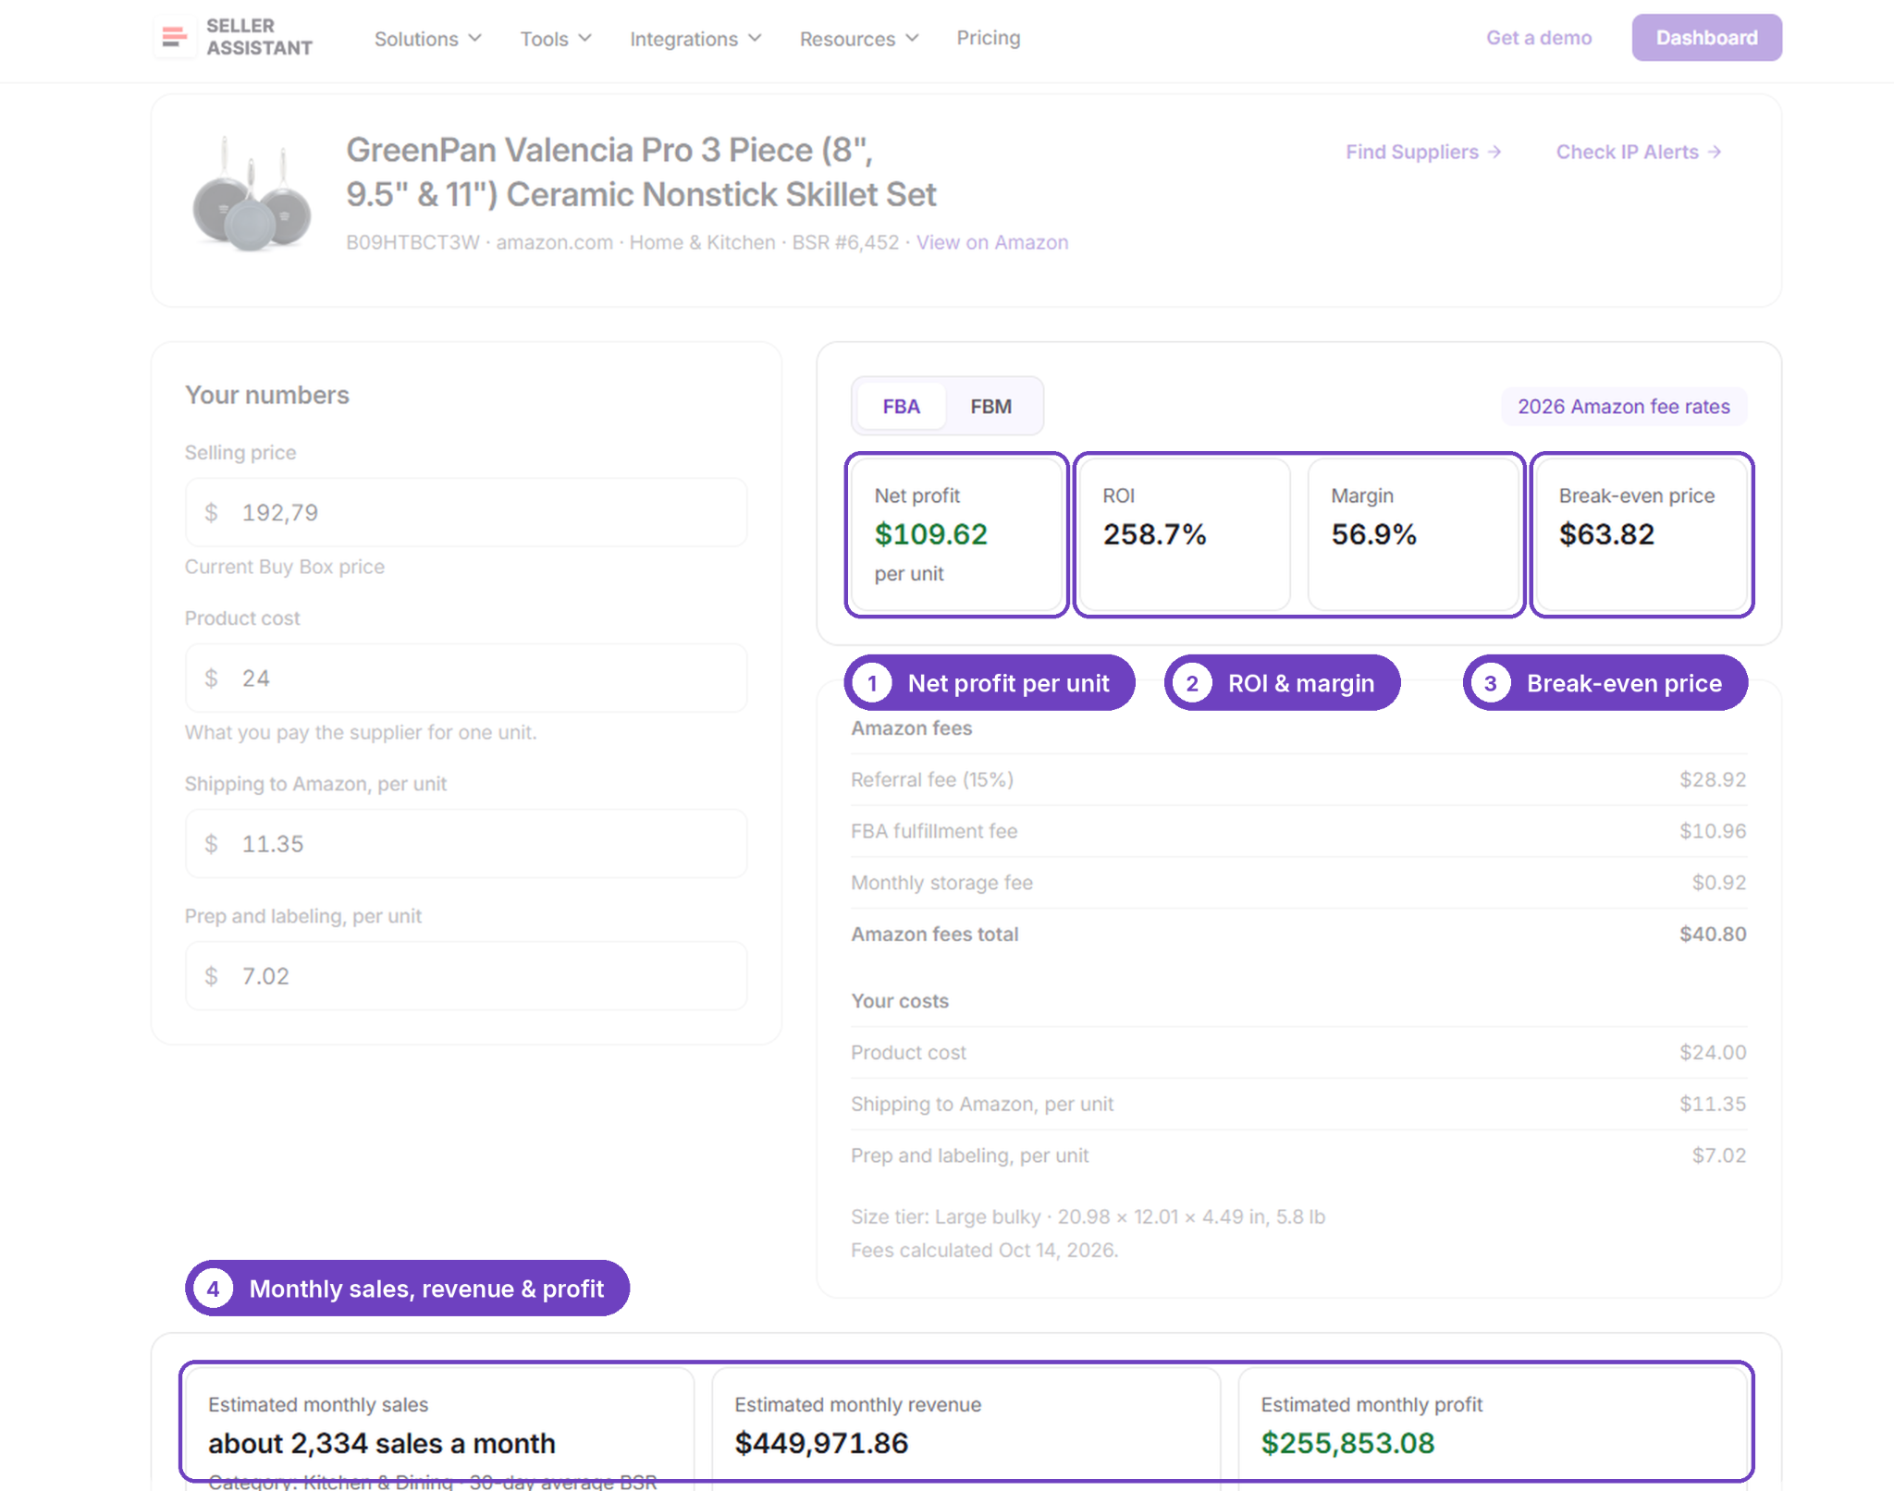The height and width of the screenshot is (1491, 1894).
Task: Switch to the FBA tab
Action: [901, 407]
